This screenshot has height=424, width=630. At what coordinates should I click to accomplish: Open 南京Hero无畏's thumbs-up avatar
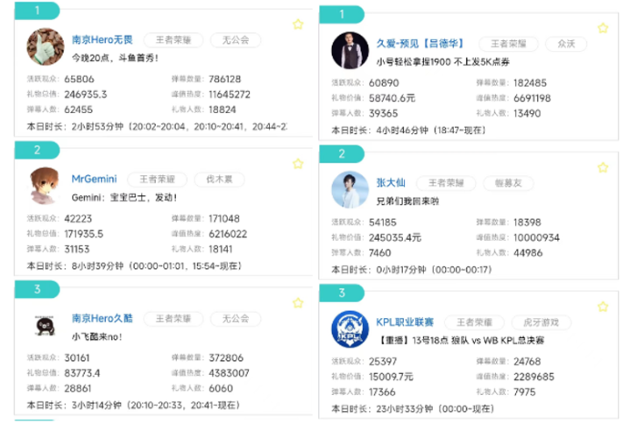tap(46, 46)
